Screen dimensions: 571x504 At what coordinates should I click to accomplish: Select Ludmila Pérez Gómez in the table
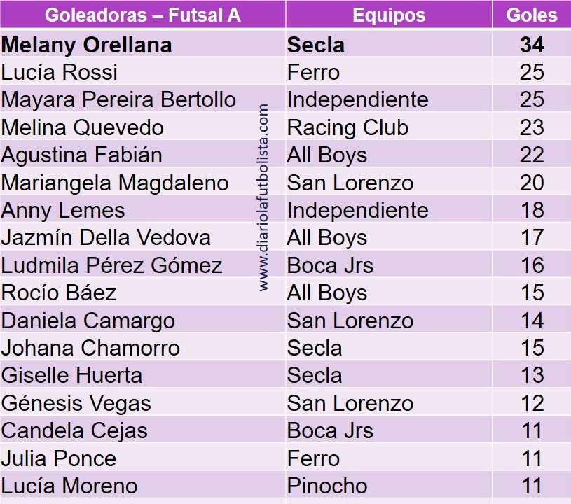tap(112, 265)
